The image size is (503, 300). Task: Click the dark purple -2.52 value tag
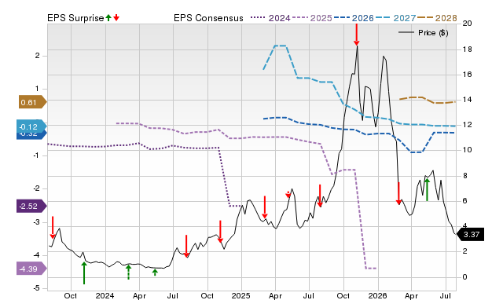tap(31, 206)
